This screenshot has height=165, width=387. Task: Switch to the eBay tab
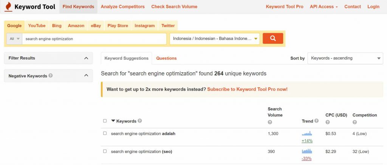(x=96, y=26)
